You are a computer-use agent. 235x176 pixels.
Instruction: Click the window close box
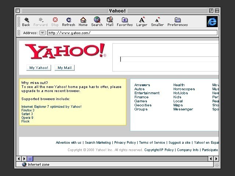coord(18,11)
